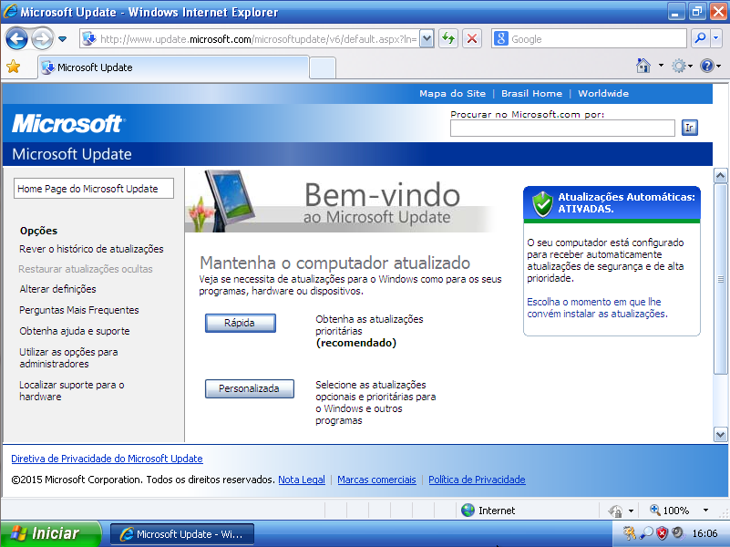Screen dimensions: 730x547
Task: Open the Nota Legal link
Action: [302, 480]
